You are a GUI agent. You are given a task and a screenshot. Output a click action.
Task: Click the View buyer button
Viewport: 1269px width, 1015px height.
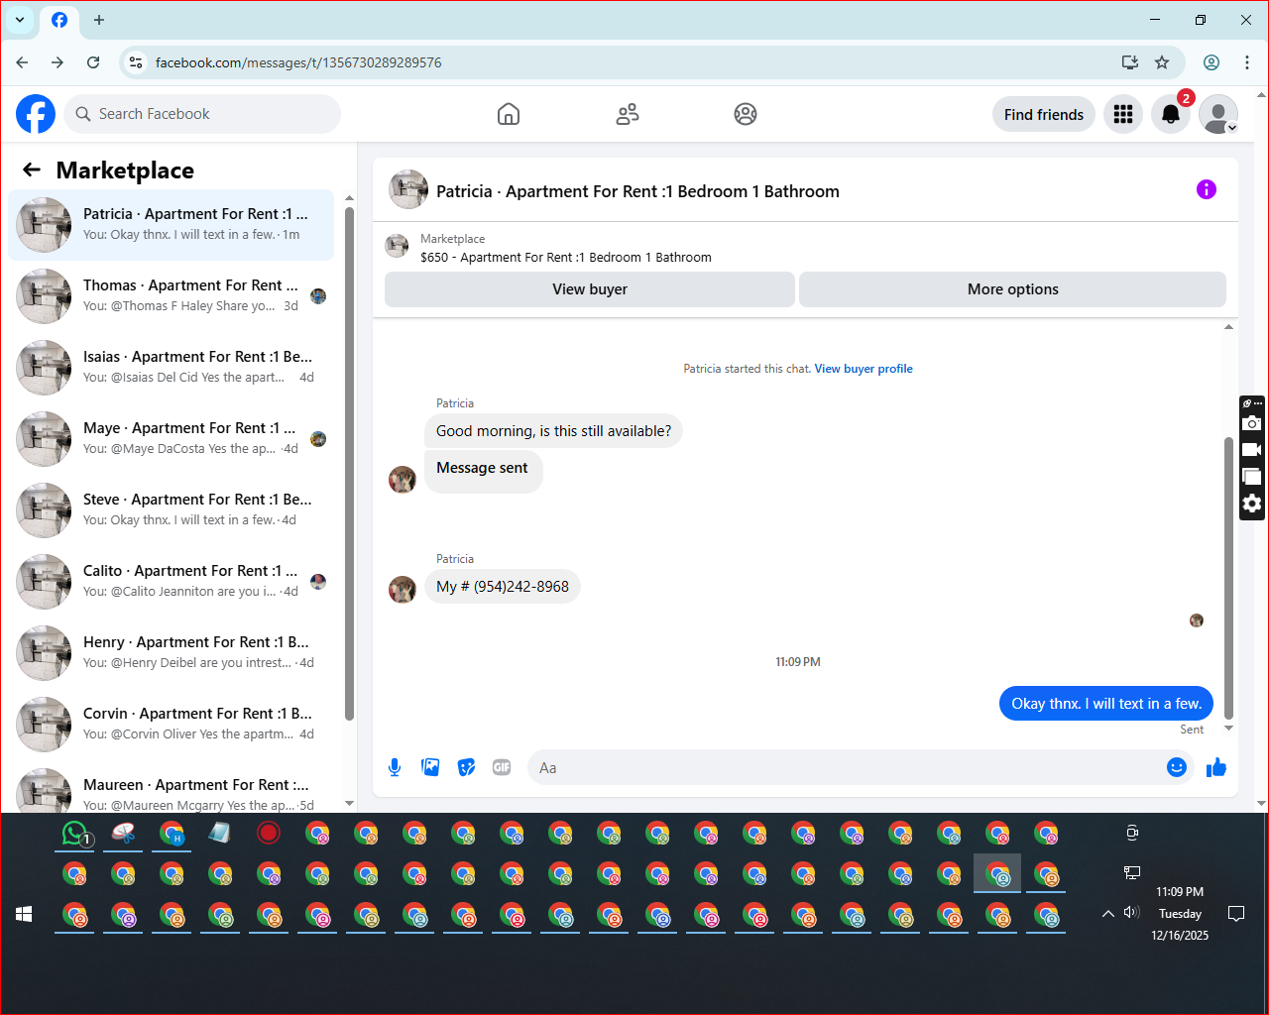pos(590,289)
